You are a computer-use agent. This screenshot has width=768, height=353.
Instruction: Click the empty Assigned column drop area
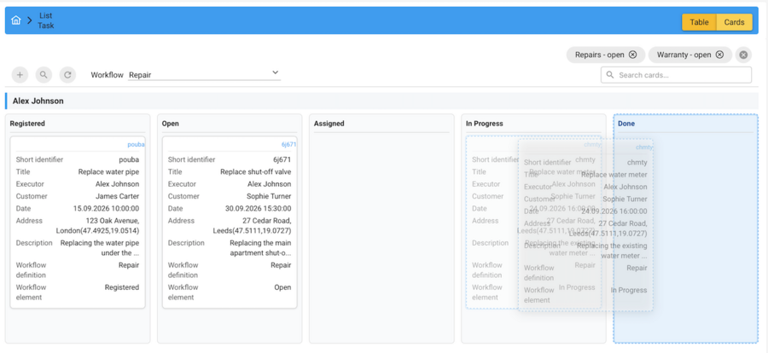(381, 237)
